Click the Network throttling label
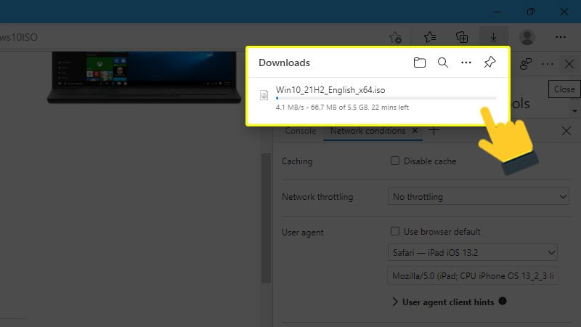The width and height of the screenshot is (581, 327). [x=317, y=197]
